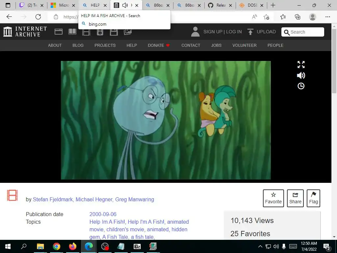
Task: Switch to the Microsoft browser tab
Action: [x=64, y=5]
